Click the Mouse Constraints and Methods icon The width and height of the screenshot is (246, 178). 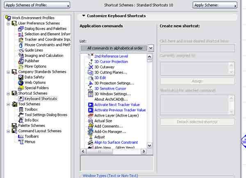21,45
